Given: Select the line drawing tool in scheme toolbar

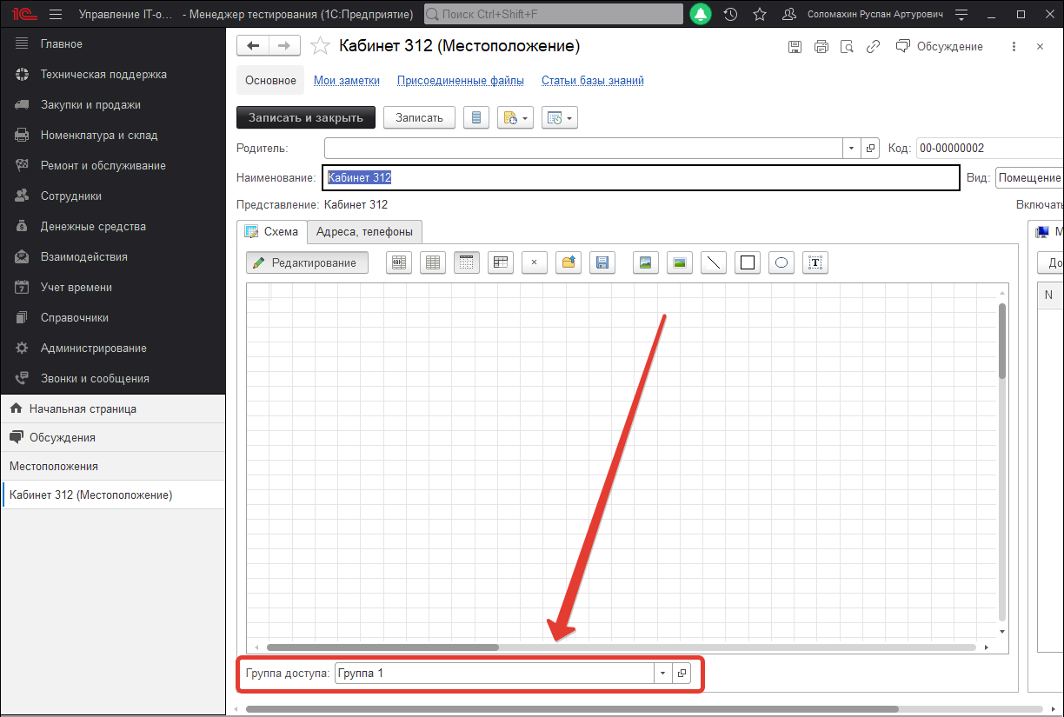Looking at the screenshot, I should point(713,262).
